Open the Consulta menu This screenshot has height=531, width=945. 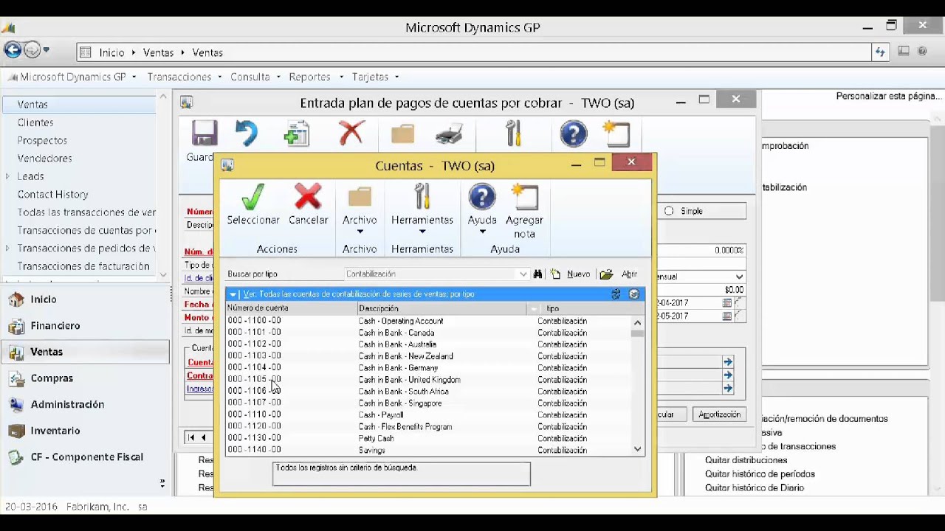coord(255,77)
